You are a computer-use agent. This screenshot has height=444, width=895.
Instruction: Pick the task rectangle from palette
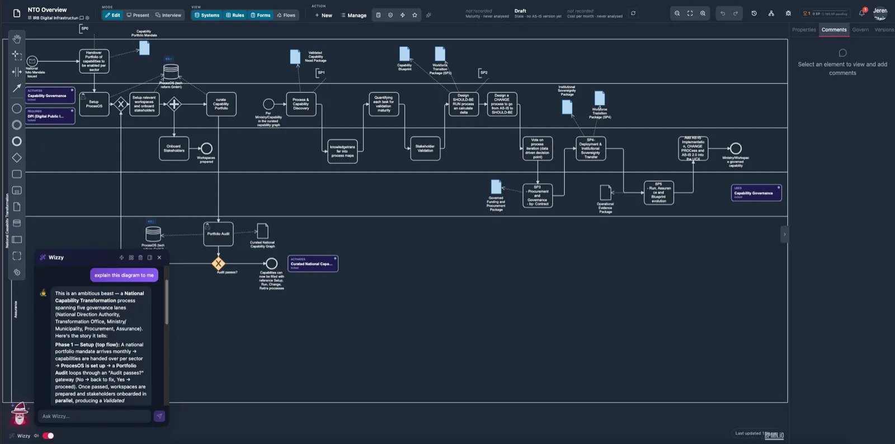[17, 174]
